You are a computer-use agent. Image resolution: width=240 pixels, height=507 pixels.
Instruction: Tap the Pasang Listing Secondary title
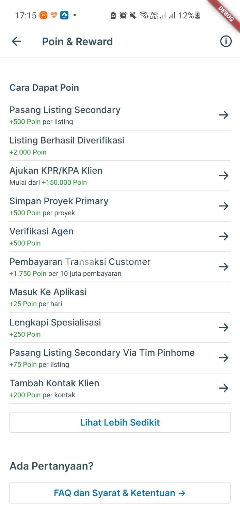click(65, 110)
